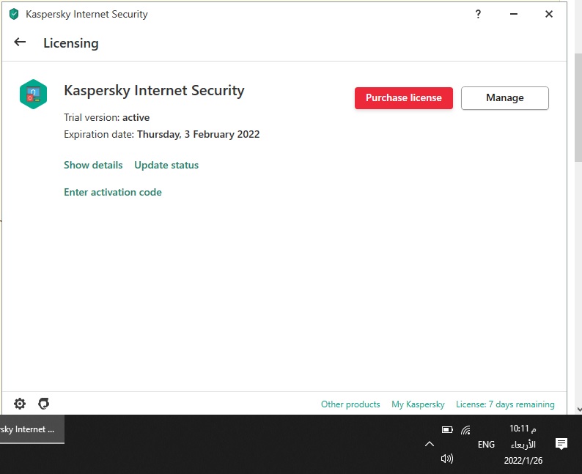The height and width of the screenshot is (474, 582).
Task: Click Enter activation code link
Action: [x=113, y=192]
